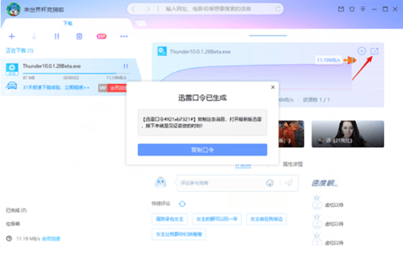
Task: Click the 11.19MB/s speed label on the graph
Action: [328, 60]
